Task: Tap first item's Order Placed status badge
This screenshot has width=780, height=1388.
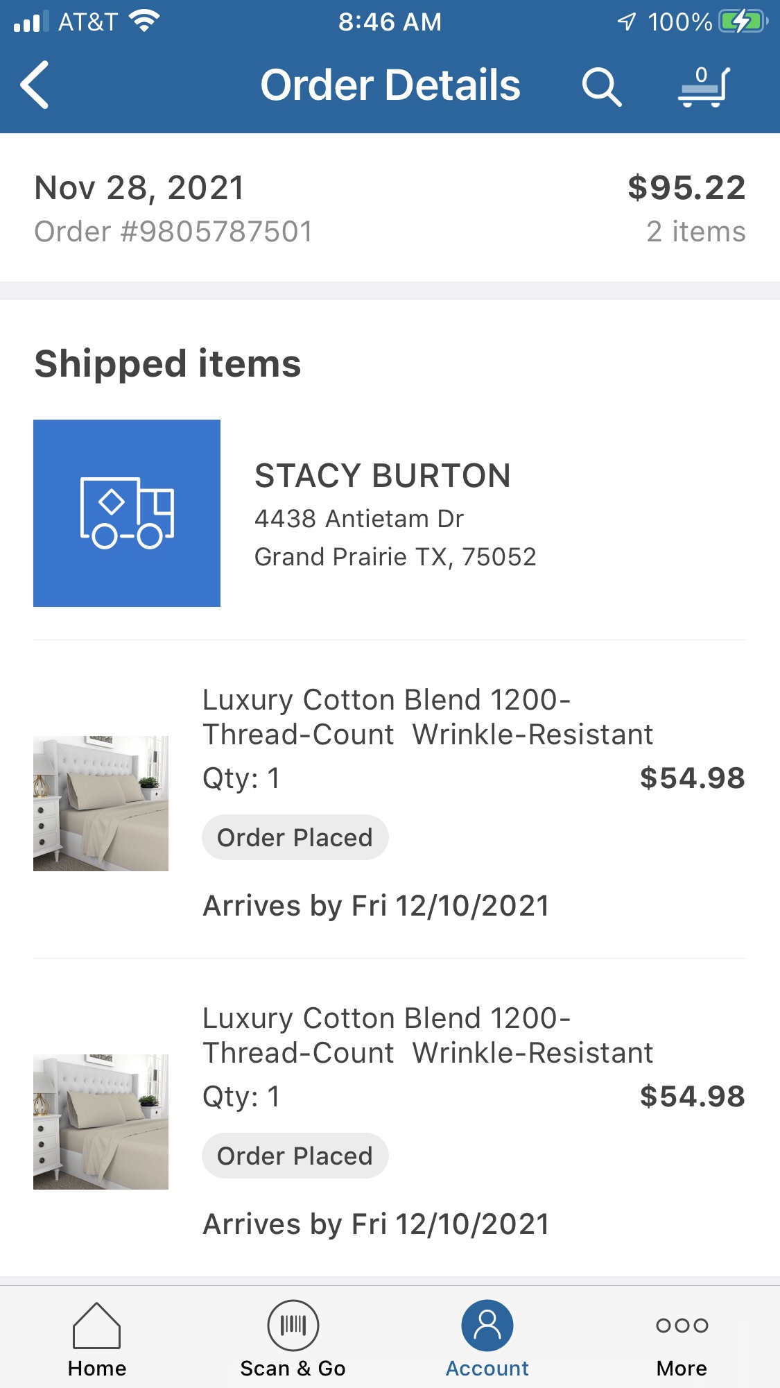Action: [x=295, y=837]
